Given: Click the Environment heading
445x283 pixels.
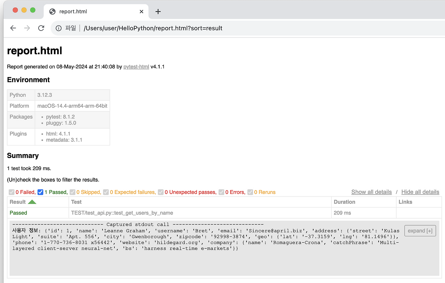Looking at the screenshot, I should pyautogui.click(x=29, y=80).
